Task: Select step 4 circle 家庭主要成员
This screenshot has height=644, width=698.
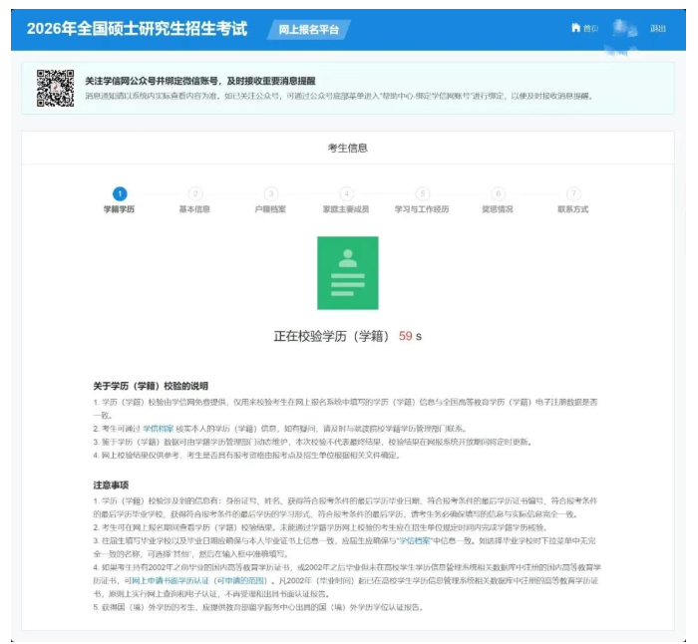Action: point(346,193)
